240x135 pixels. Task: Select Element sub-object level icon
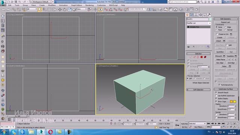coord(205,57)
